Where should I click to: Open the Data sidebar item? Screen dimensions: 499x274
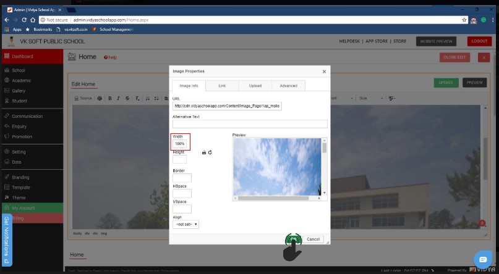click(x=17, y=162)
